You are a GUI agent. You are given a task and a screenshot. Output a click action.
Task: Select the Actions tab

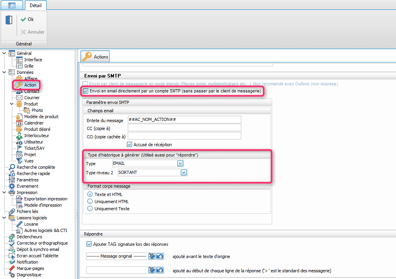[x=95, y=57]
